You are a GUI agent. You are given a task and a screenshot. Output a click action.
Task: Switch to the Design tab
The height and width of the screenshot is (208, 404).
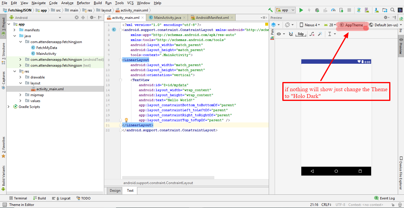[x=115, y=191]
